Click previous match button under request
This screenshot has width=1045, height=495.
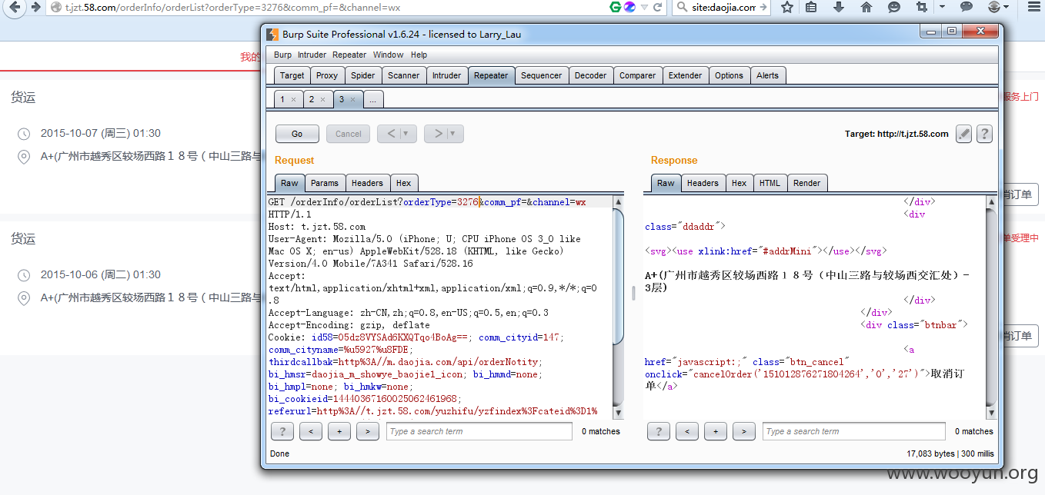point(310,431)
